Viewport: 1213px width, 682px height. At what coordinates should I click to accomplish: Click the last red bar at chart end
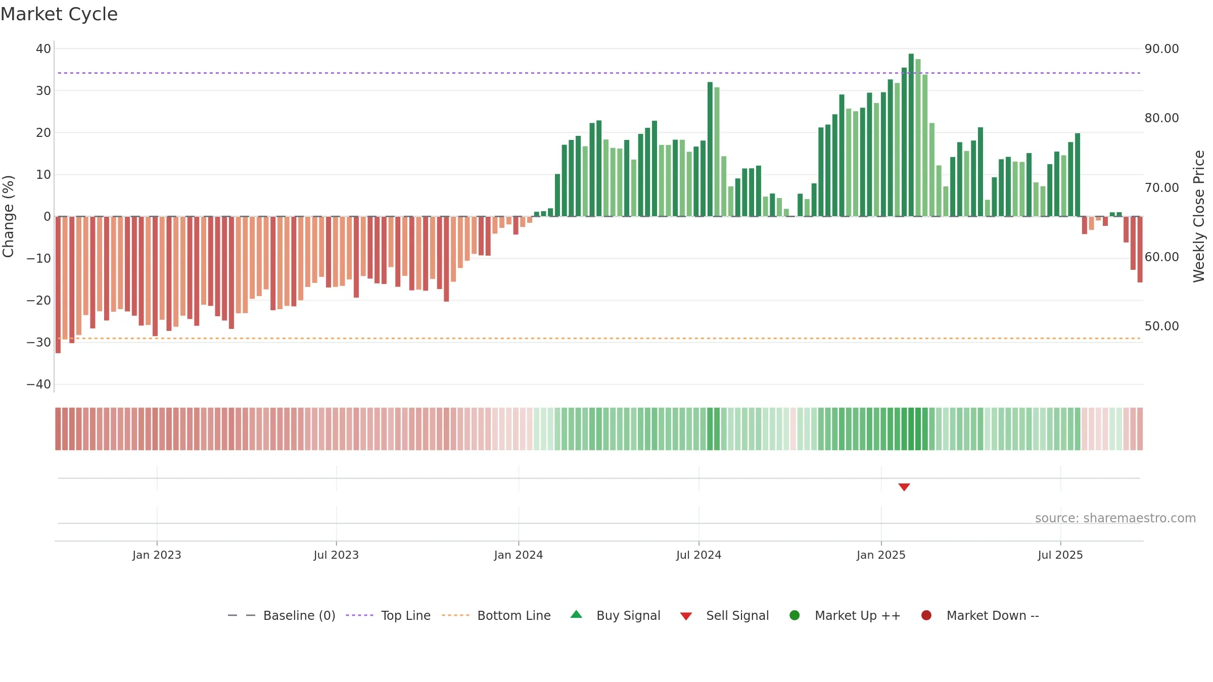1140,250
